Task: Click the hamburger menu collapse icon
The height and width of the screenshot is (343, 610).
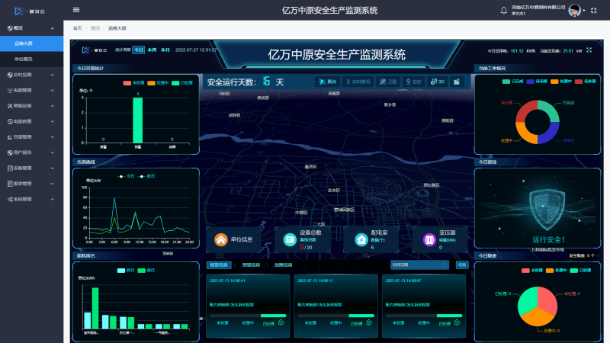Action: click(x=75, y=10)
